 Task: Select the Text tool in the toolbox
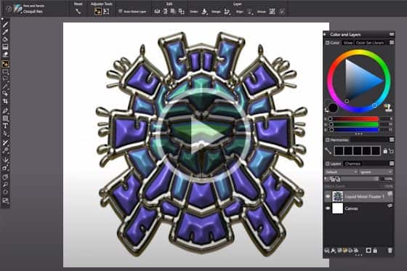(5, 126)
